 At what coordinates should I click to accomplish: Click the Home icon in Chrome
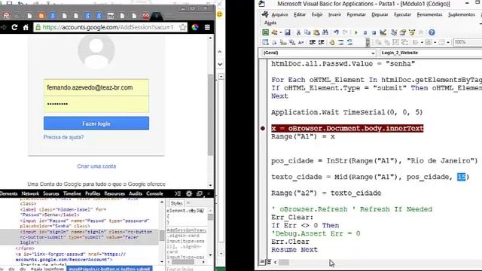[x=26, y=27]
